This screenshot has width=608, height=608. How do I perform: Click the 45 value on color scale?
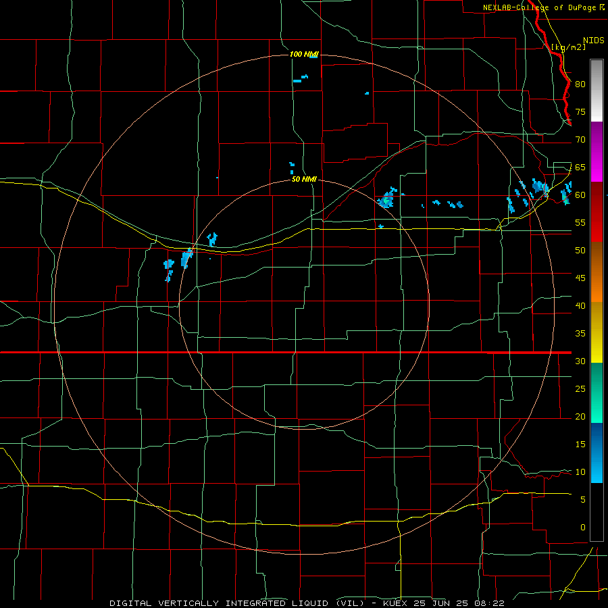click(580, 278)
